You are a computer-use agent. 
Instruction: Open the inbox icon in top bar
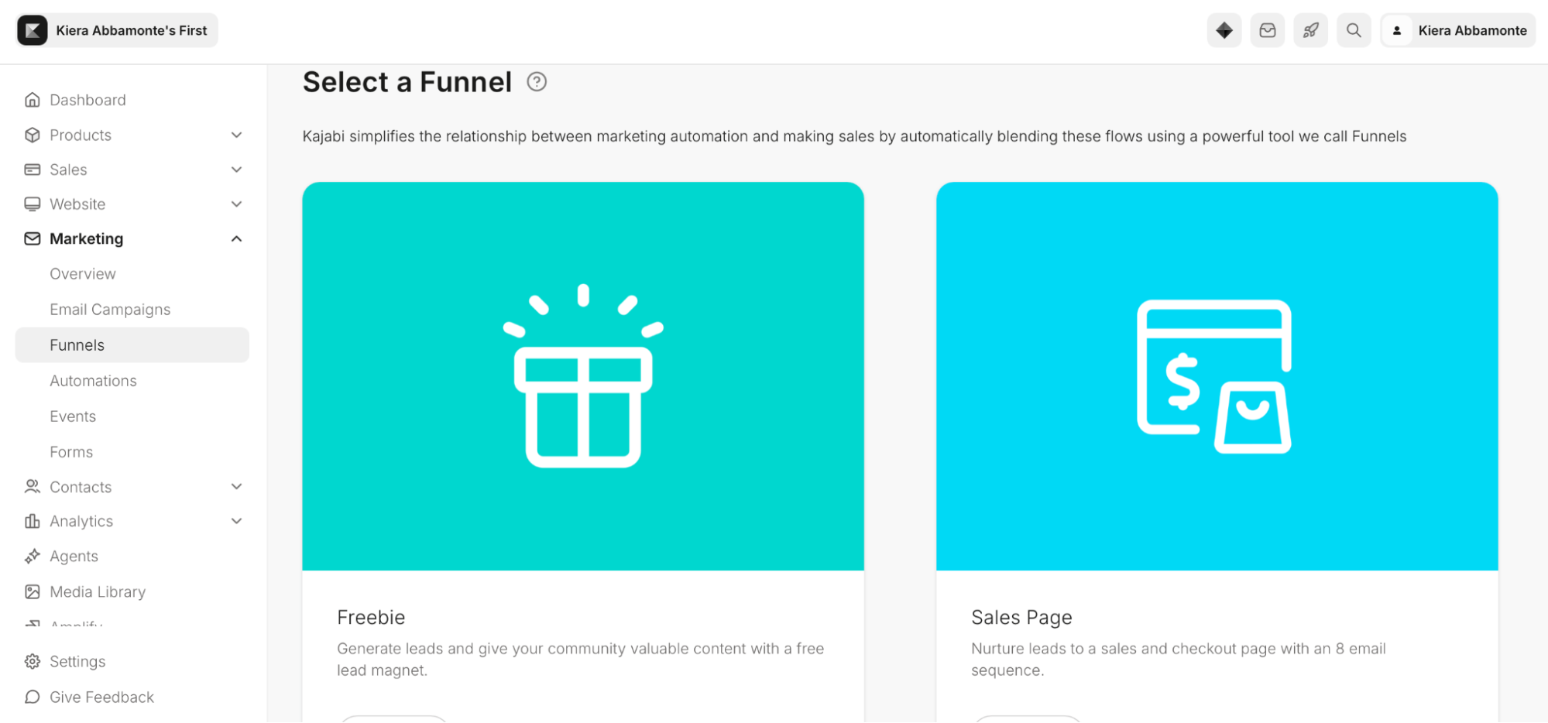coord(1267,30)
